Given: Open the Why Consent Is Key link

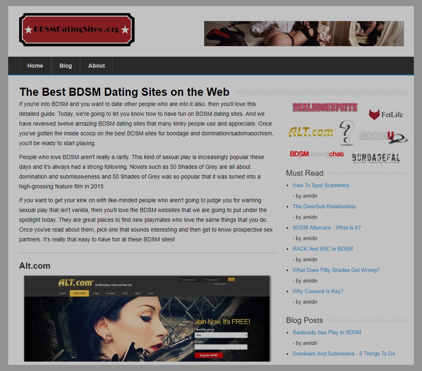Looking at the screenshot, I should click(318, 291).
